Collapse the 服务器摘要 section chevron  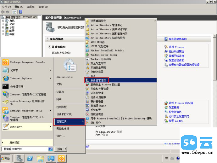[x=47, y=39]
